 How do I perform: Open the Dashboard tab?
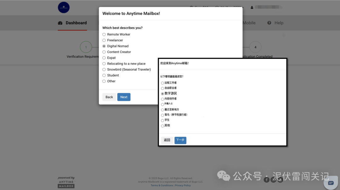(x=72, y=23)
